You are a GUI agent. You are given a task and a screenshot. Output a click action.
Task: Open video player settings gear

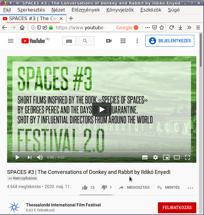coord(155,157)
